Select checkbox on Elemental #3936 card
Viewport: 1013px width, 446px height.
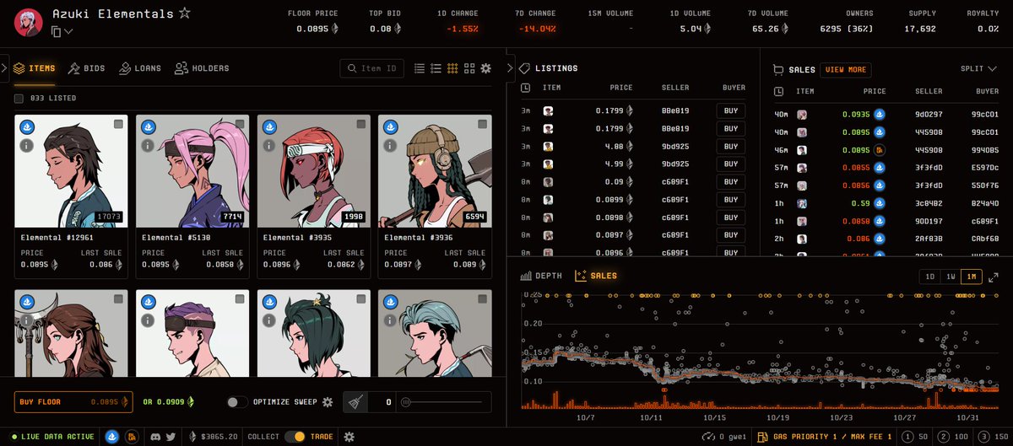(482, 125)
